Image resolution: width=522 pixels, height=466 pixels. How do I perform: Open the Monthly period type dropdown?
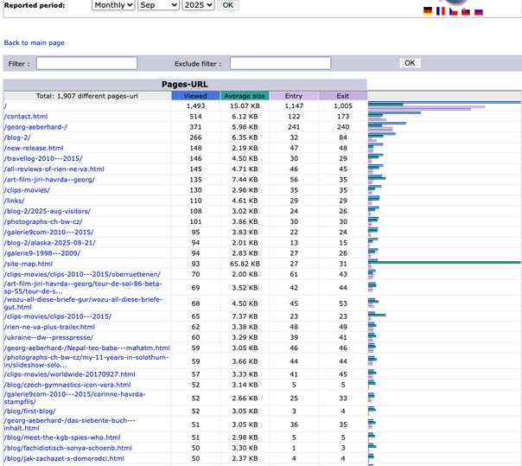tap(114, 5)
